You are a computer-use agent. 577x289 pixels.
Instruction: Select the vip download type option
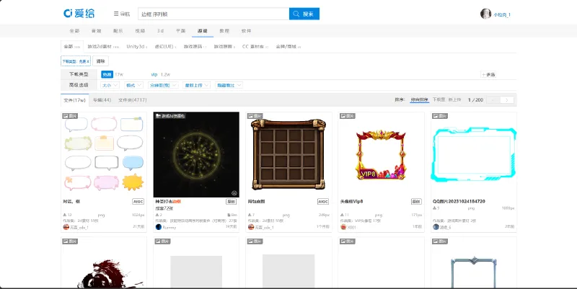pyautogui.click(x=154, y=74)
